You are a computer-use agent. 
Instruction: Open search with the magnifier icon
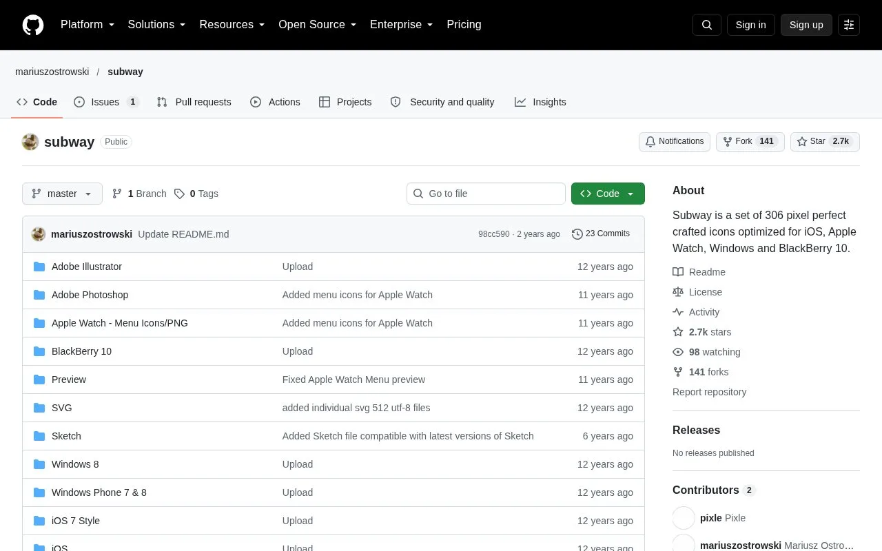tap(707, 25)
